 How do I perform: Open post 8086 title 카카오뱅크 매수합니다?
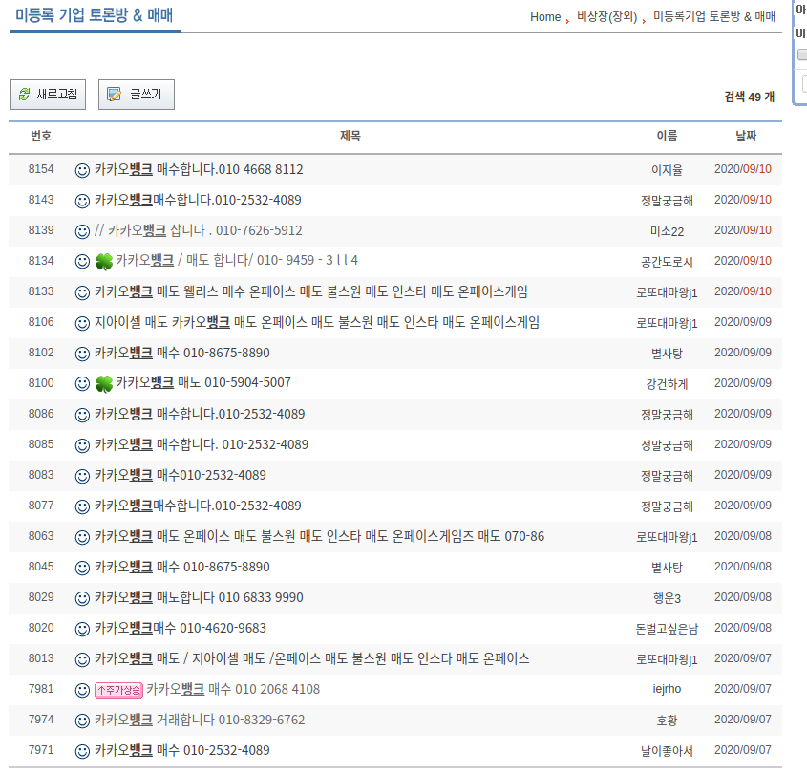pyautogui.click(x=200, y=414)
